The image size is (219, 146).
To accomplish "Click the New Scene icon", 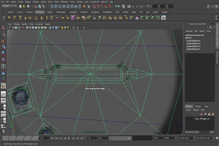I will tap(20, 6).
